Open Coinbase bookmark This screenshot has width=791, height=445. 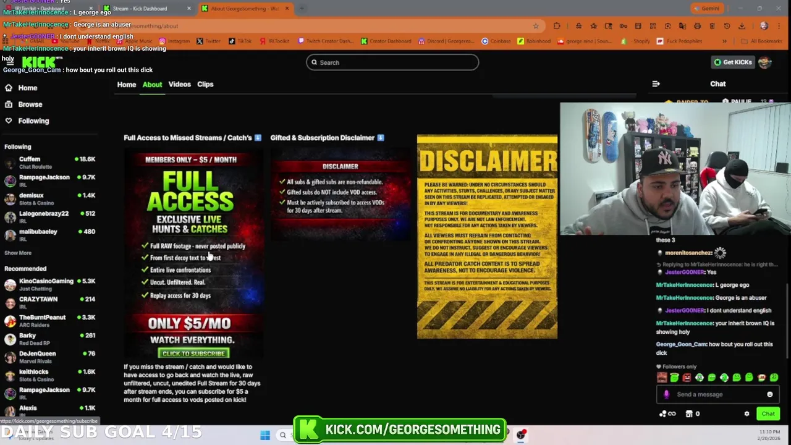point(496,41)
